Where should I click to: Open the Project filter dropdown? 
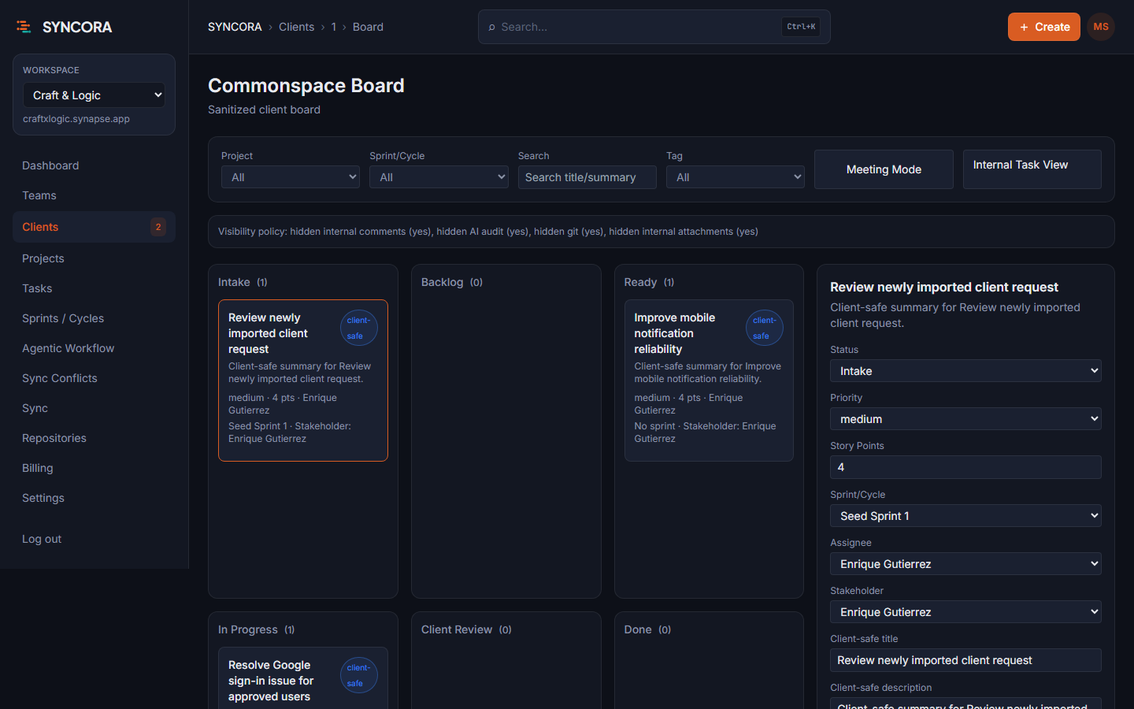click(x=291, y=177)
